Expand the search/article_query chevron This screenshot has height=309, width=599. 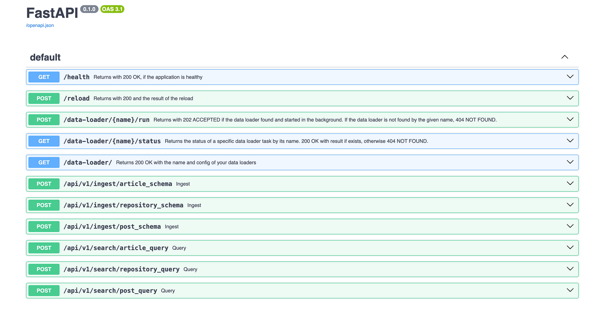(570, 248)
